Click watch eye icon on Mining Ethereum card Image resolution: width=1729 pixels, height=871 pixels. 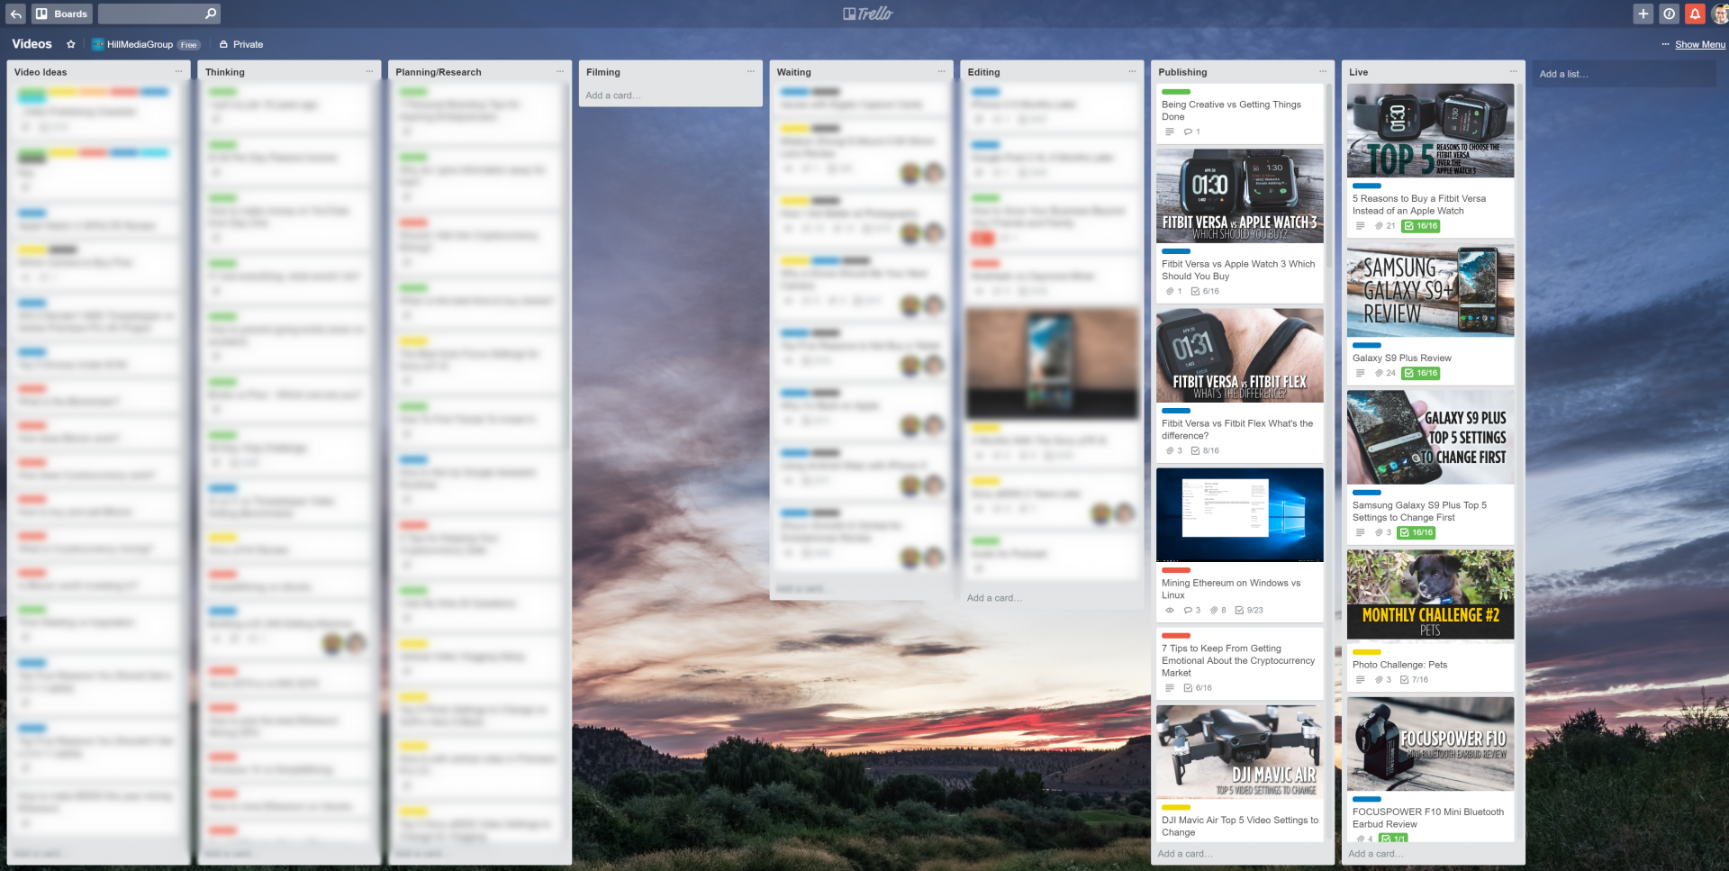[x=1170, y=611]
